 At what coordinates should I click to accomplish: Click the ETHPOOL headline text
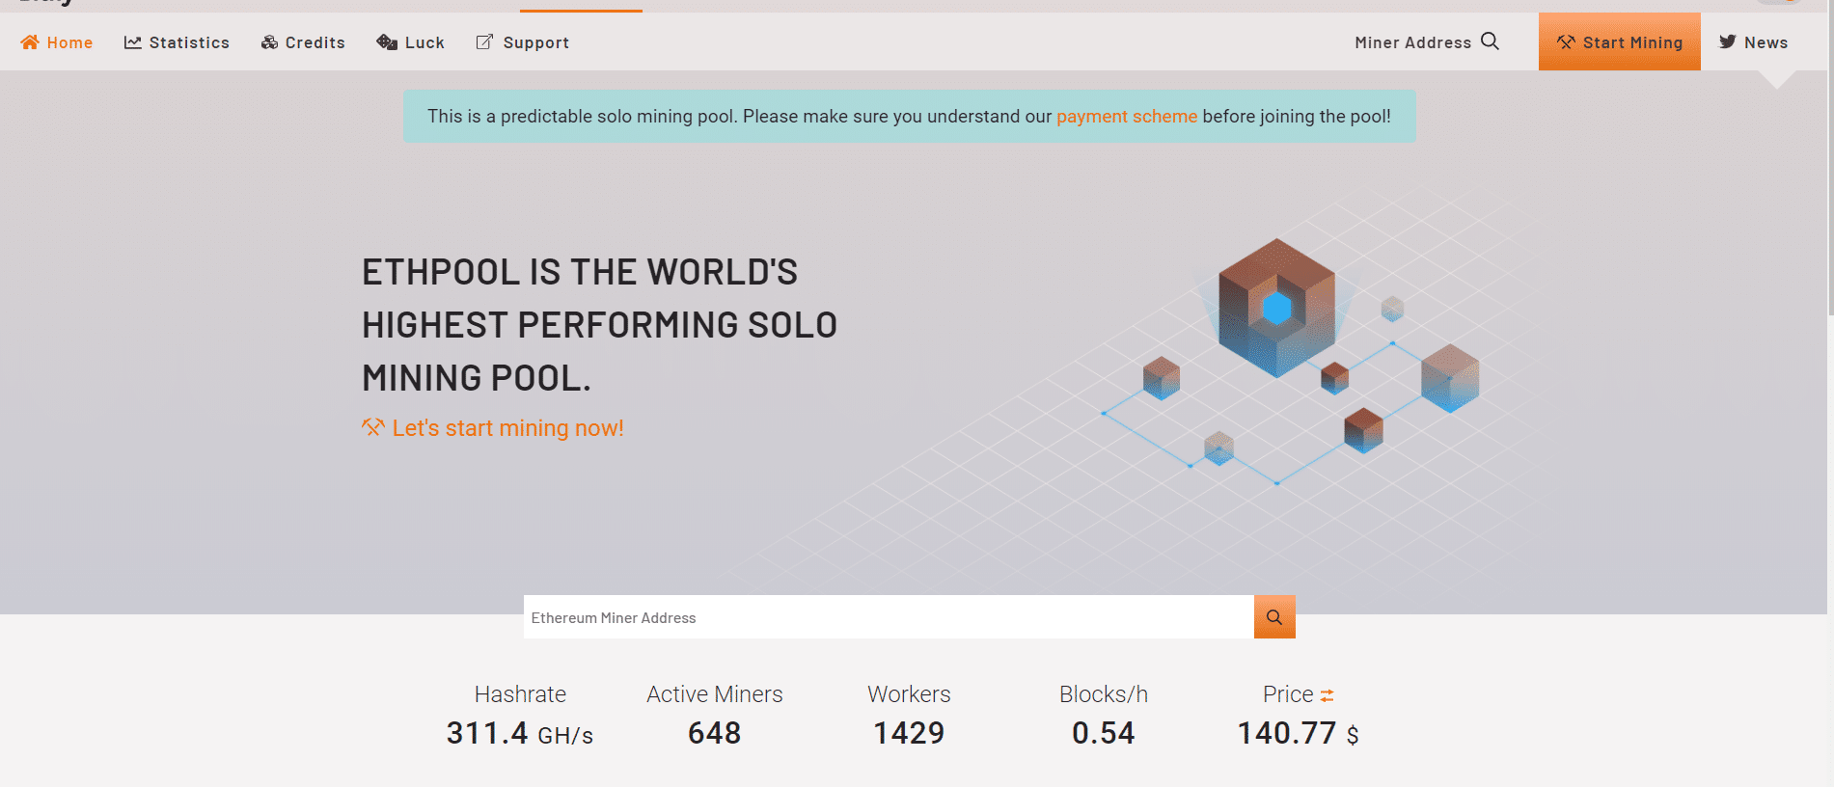[600, 325]
